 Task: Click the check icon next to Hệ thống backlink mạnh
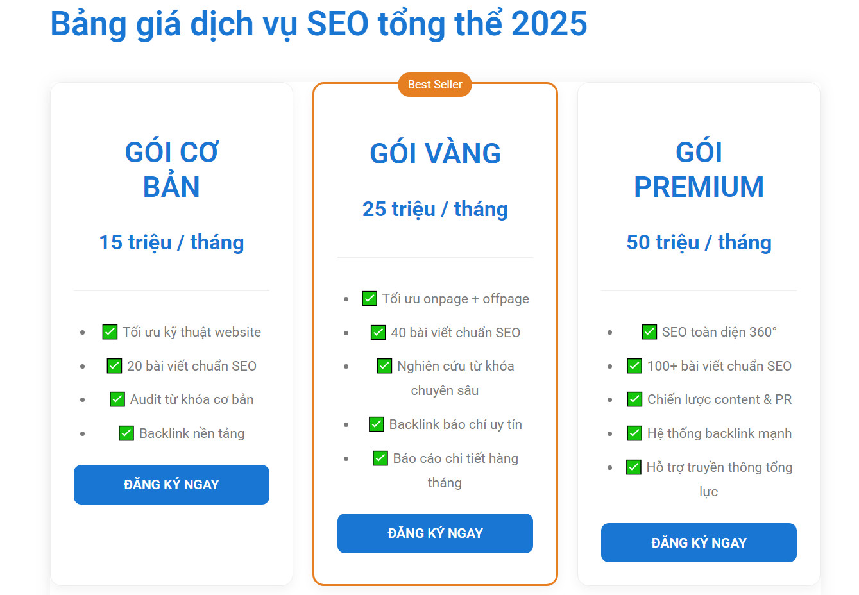pyautogui.click(x=634, y=433)
